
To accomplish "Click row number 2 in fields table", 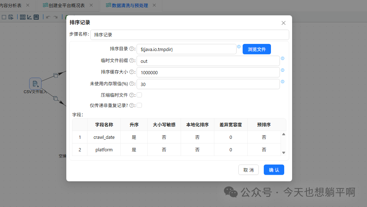I will tap(80, 150).
